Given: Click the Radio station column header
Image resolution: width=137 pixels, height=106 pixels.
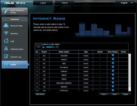Looking at the screenshot, I should tap(64, 52).
